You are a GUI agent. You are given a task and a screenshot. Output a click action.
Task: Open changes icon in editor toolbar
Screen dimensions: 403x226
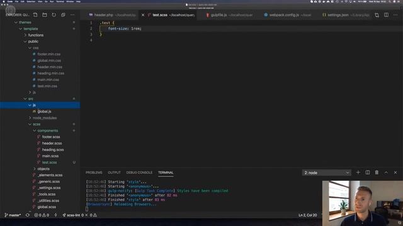coord(377,15)
